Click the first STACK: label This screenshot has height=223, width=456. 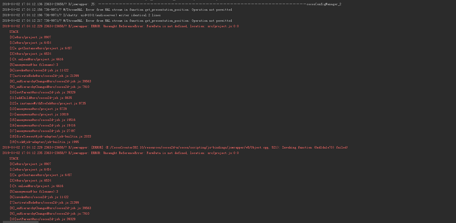[x=15, y=32]
